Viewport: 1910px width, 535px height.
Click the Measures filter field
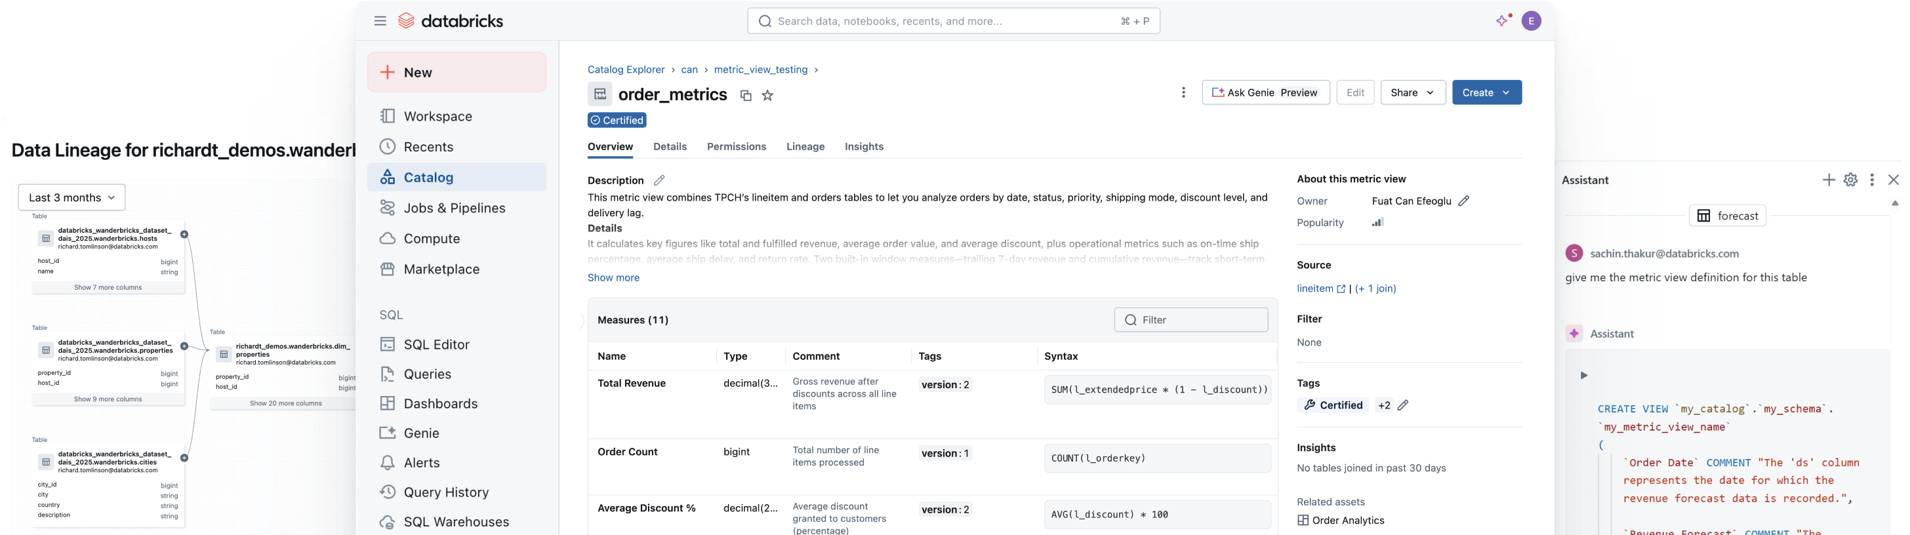(1190, 320)
